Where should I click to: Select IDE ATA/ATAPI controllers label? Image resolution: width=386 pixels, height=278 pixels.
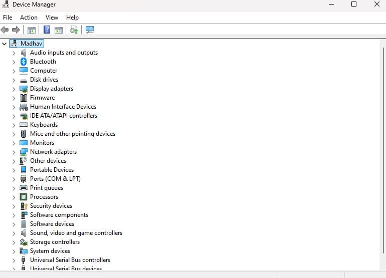pos(64,116)
